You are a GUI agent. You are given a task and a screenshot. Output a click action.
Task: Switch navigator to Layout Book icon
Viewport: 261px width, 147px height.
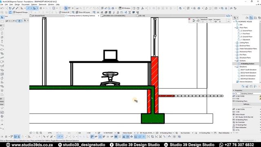pyautogui.click(x=255, y=18)
